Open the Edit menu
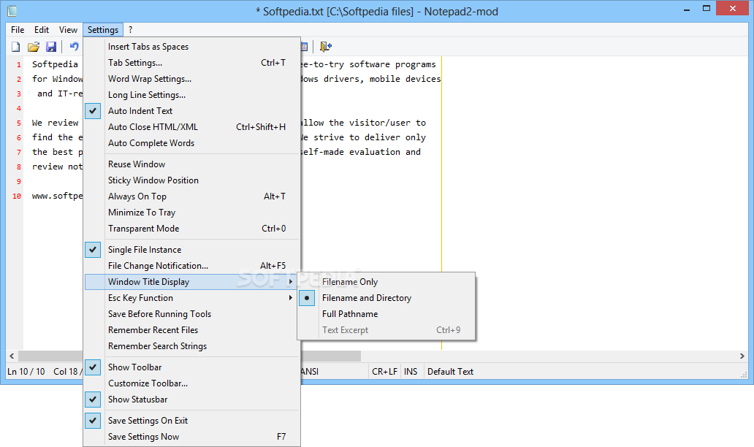754x447 pixels. 42,30
